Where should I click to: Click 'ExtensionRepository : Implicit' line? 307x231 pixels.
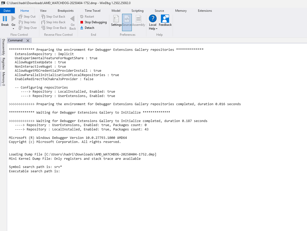44,54
